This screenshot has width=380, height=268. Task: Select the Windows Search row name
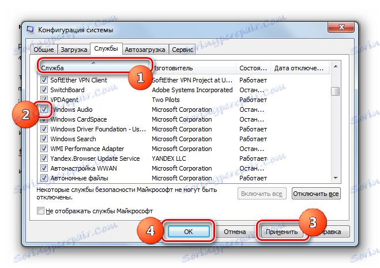tap(73, 139)
